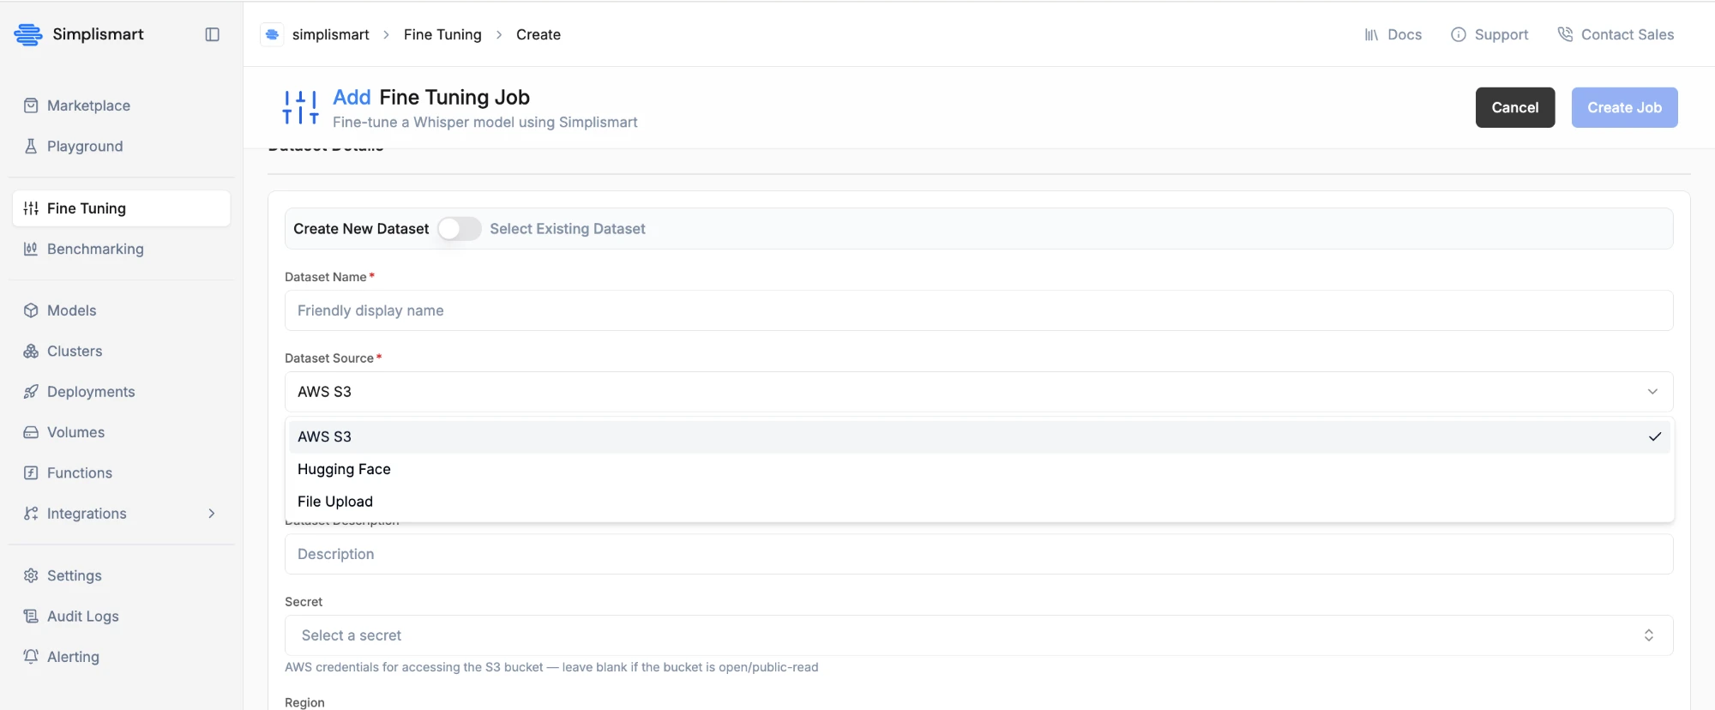Viewport: 1715px width, 710px height.
Task: Close the Dataset Source dropdown showing AWS S3
Action: 978,392
